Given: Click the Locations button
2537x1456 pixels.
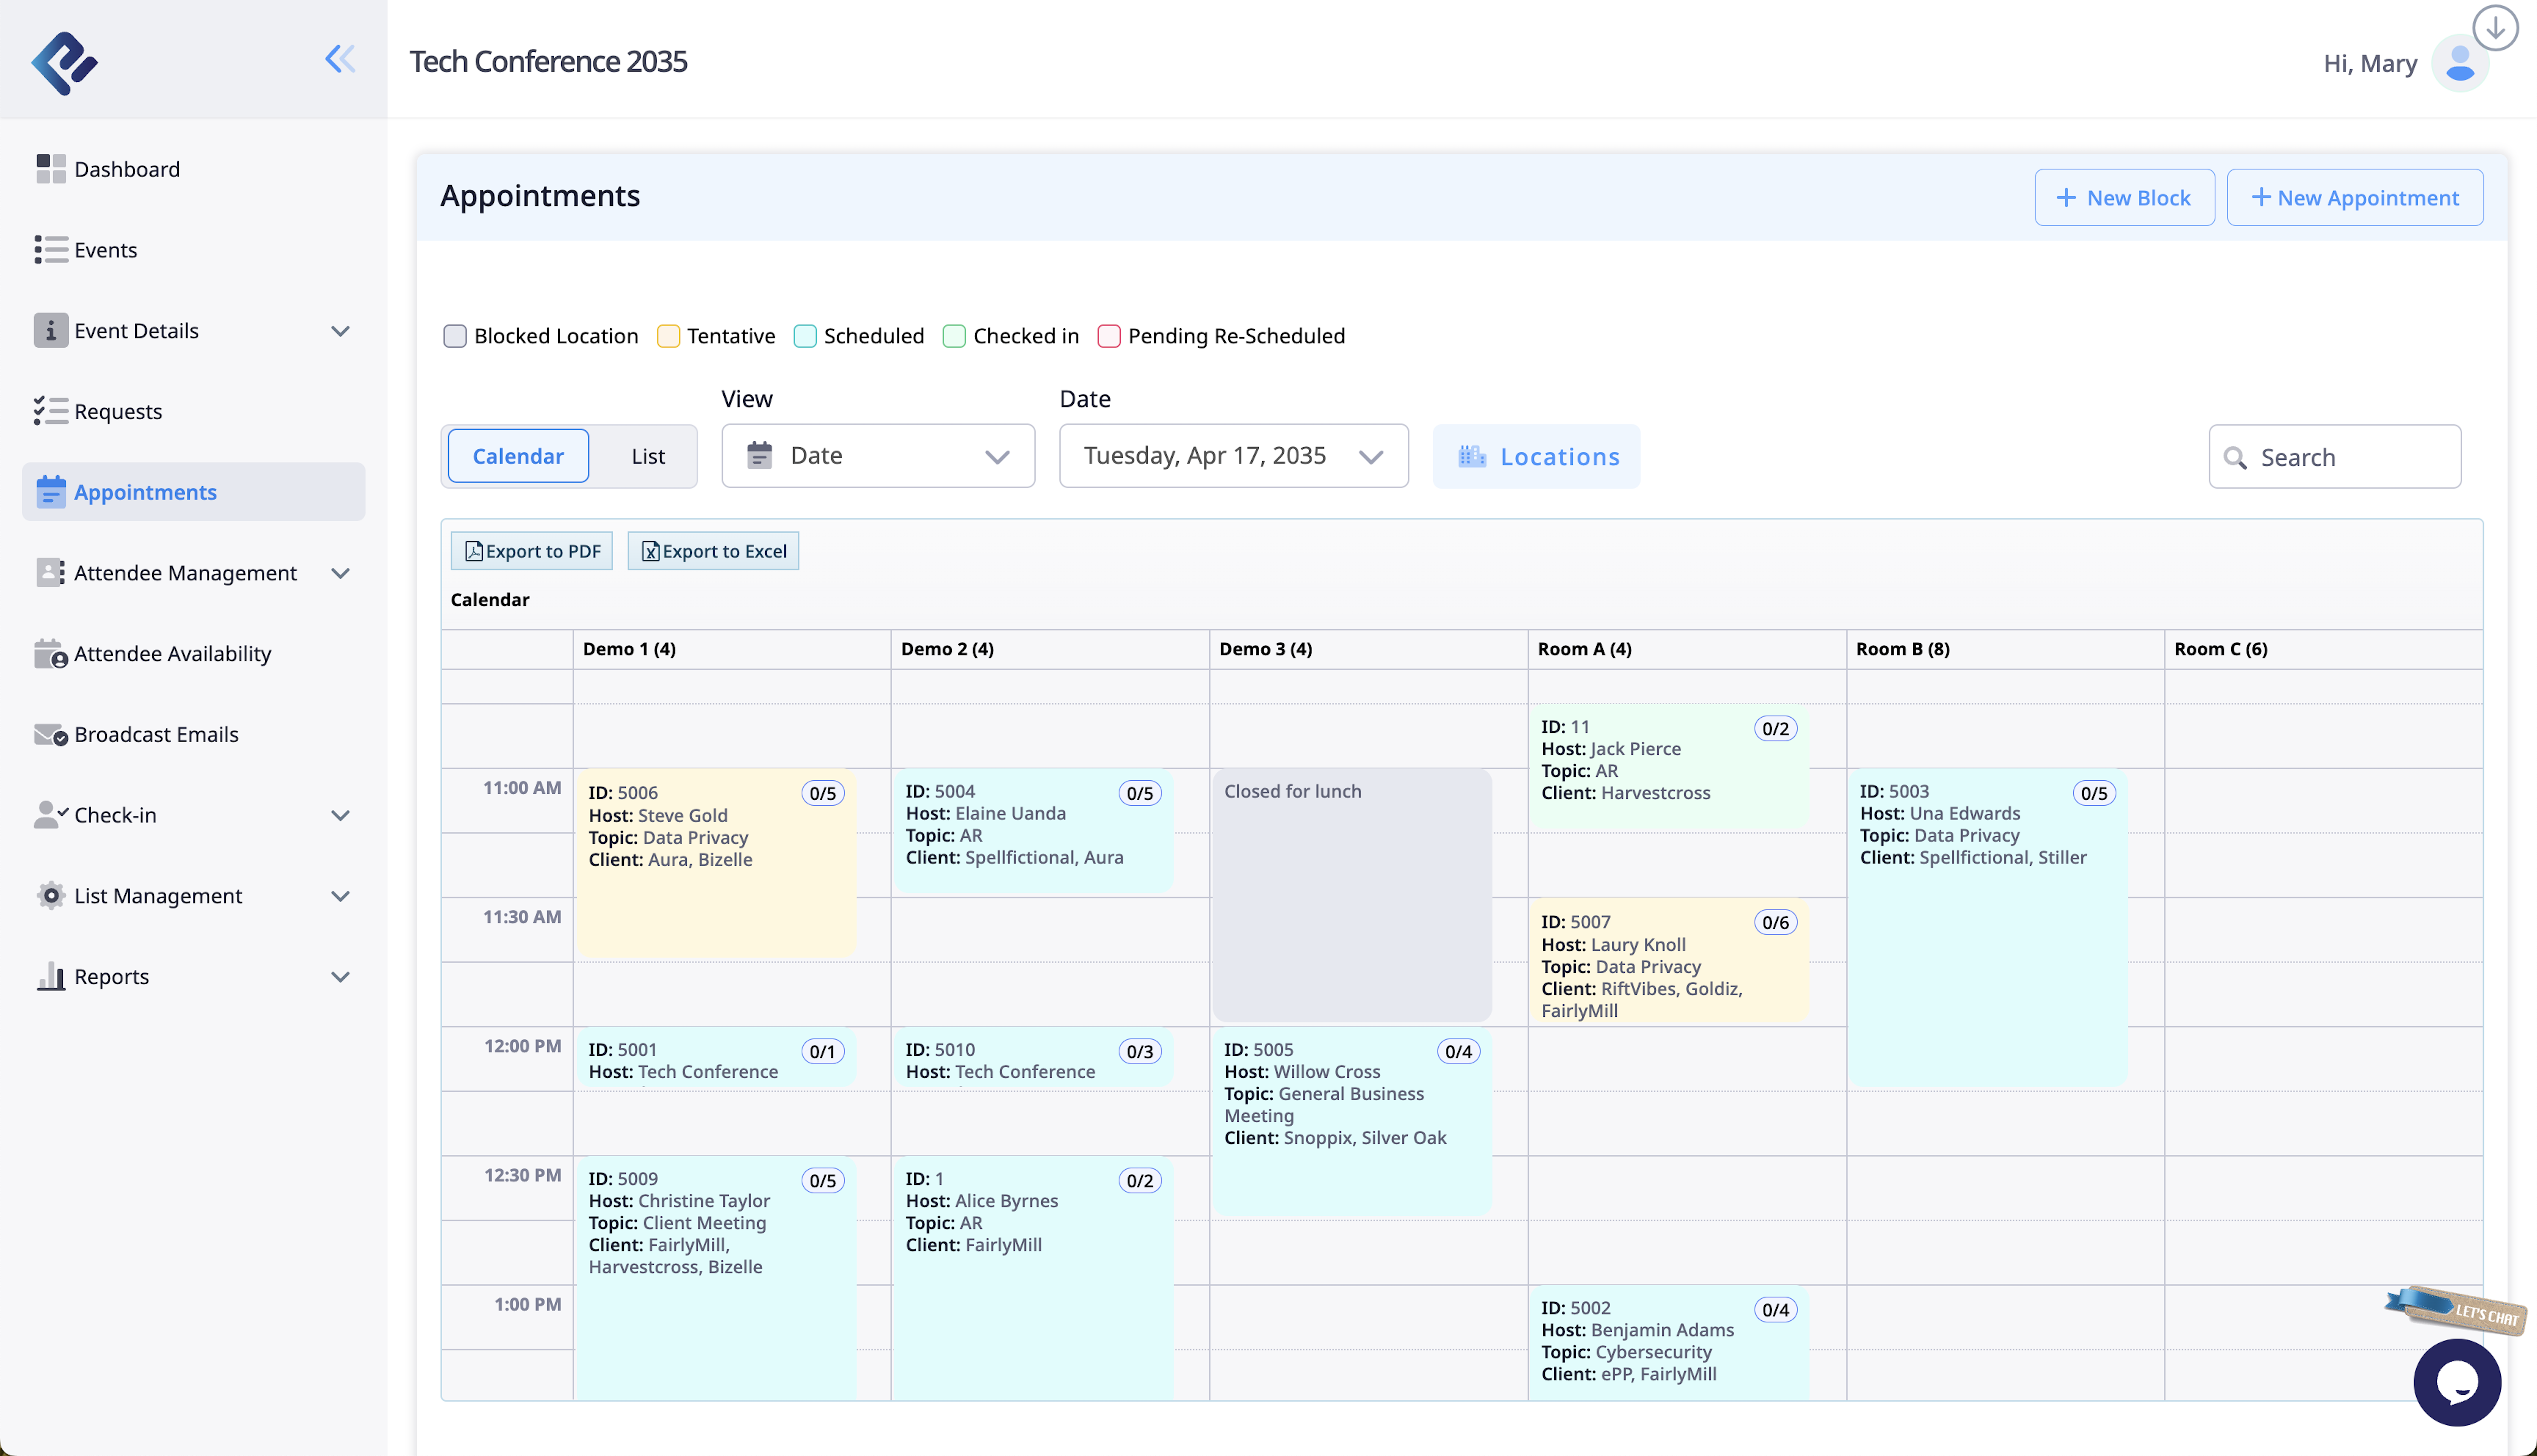Looking at the screenshot, I should [1536, 456].
